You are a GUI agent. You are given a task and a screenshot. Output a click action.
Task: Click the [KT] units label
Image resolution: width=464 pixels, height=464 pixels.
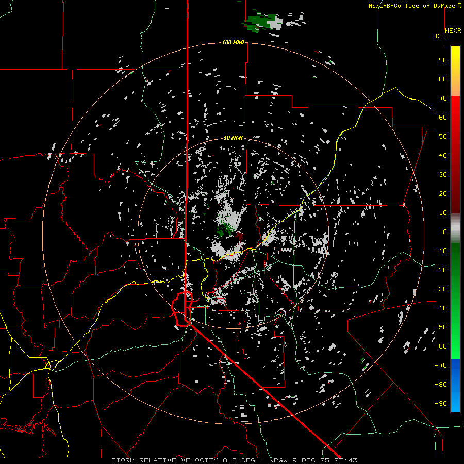[x=440, y=36]
